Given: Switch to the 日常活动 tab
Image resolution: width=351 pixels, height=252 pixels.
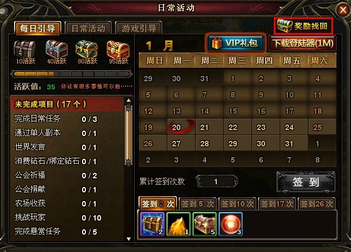Looking at the screenshot, I should [88, 28].
